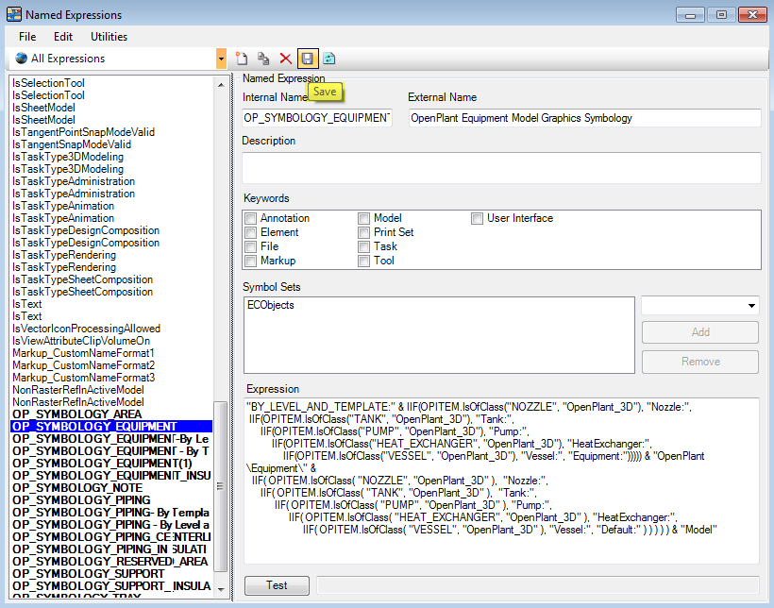Toggle the Tool keyword checkbox
This screenshot has height=608, width=774.
(363, 261)
